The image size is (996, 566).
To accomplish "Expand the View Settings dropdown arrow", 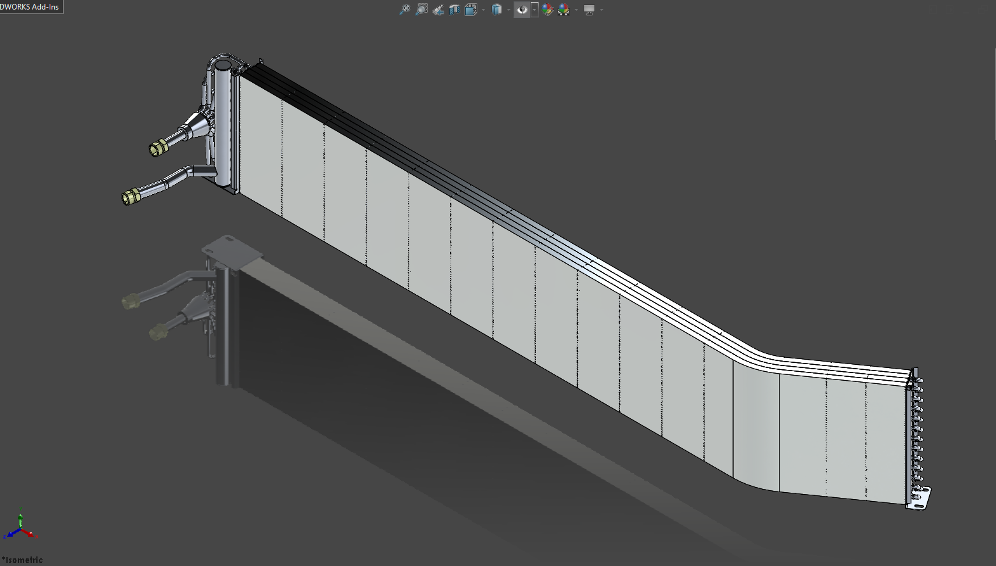I will pos(601,10).
